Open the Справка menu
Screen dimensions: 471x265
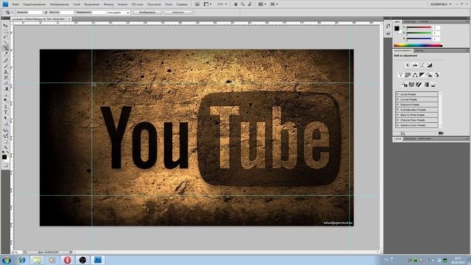(182, 4)
